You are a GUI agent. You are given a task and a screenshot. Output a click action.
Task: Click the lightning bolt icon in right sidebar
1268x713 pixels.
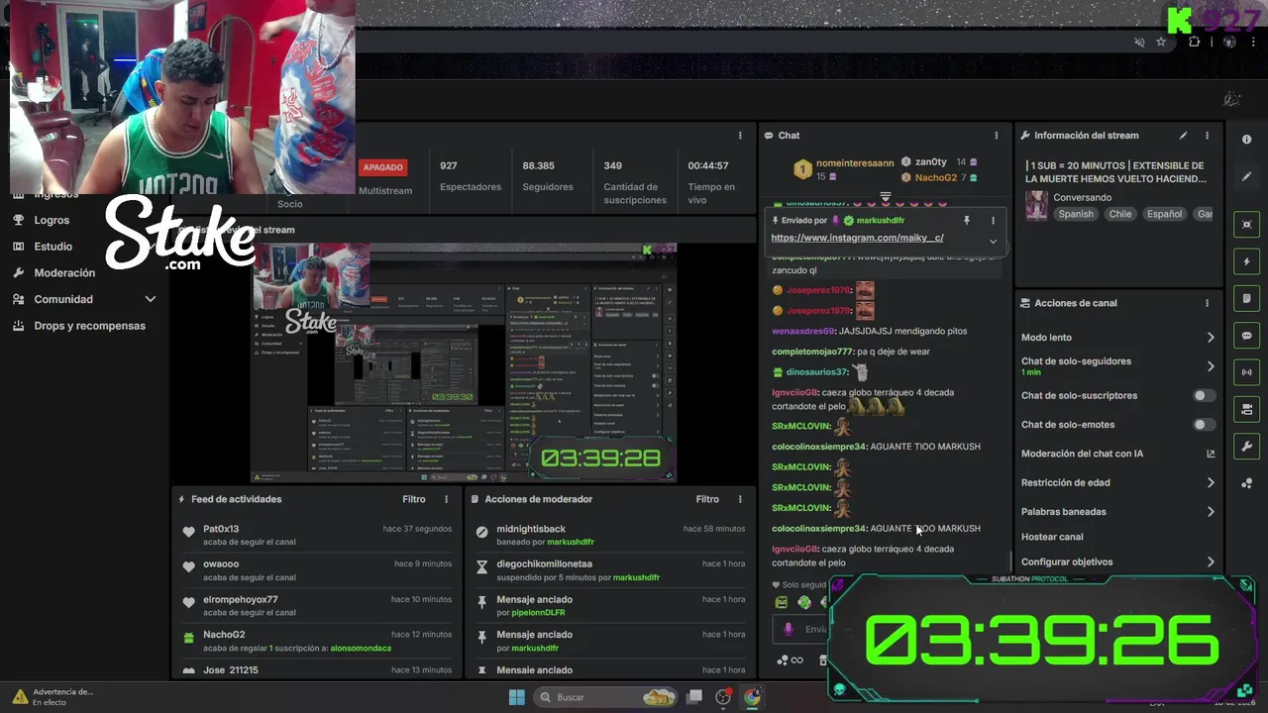pos(1246,261)
